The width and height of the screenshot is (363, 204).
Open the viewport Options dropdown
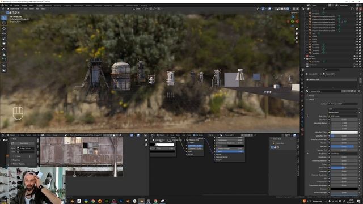pos(294,12)
